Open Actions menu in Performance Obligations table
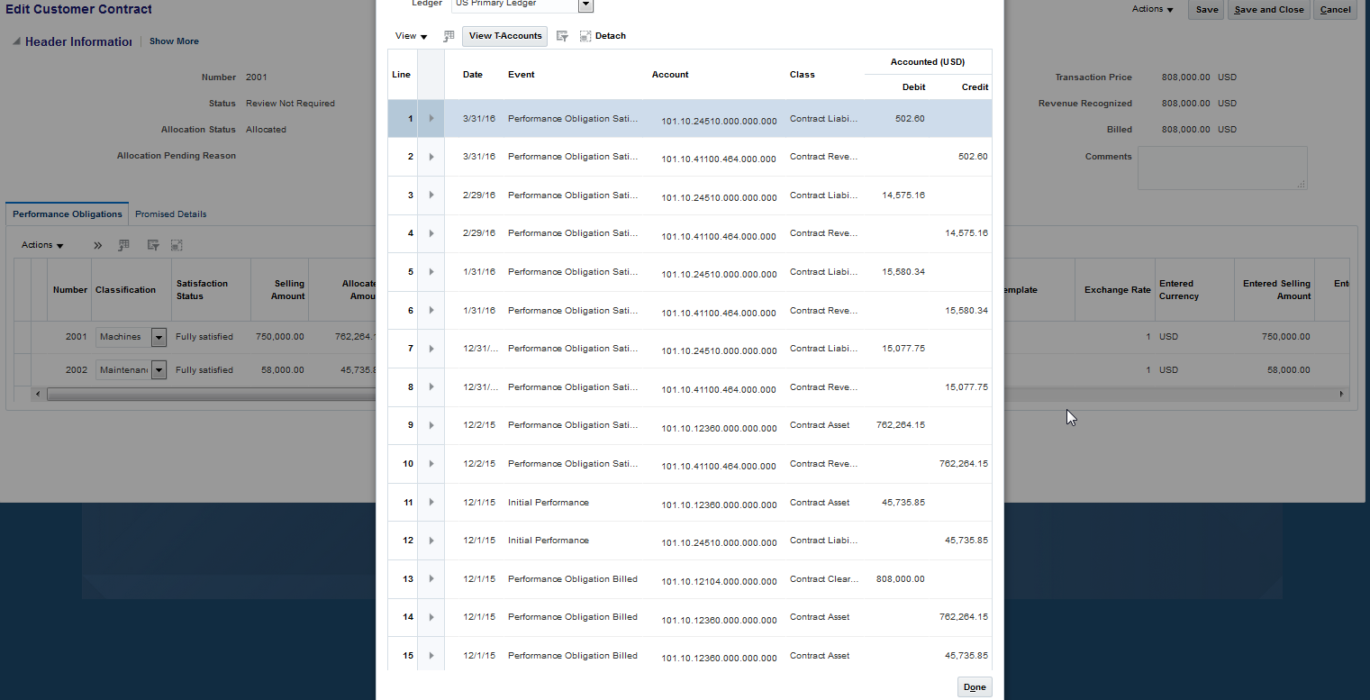 click(42, 245)
